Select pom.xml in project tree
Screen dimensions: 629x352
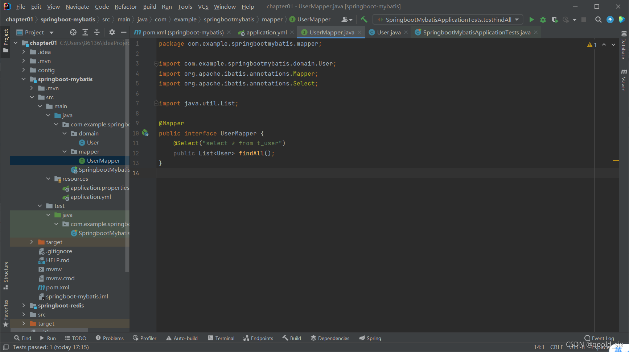tap(57, 287)
